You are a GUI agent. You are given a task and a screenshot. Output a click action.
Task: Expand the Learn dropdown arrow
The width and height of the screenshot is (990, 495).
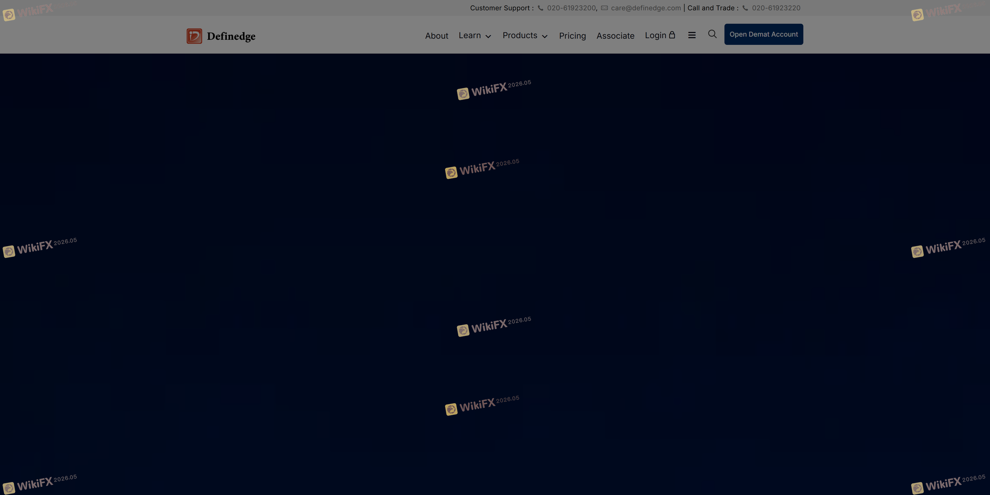click(x=488, y=37)
